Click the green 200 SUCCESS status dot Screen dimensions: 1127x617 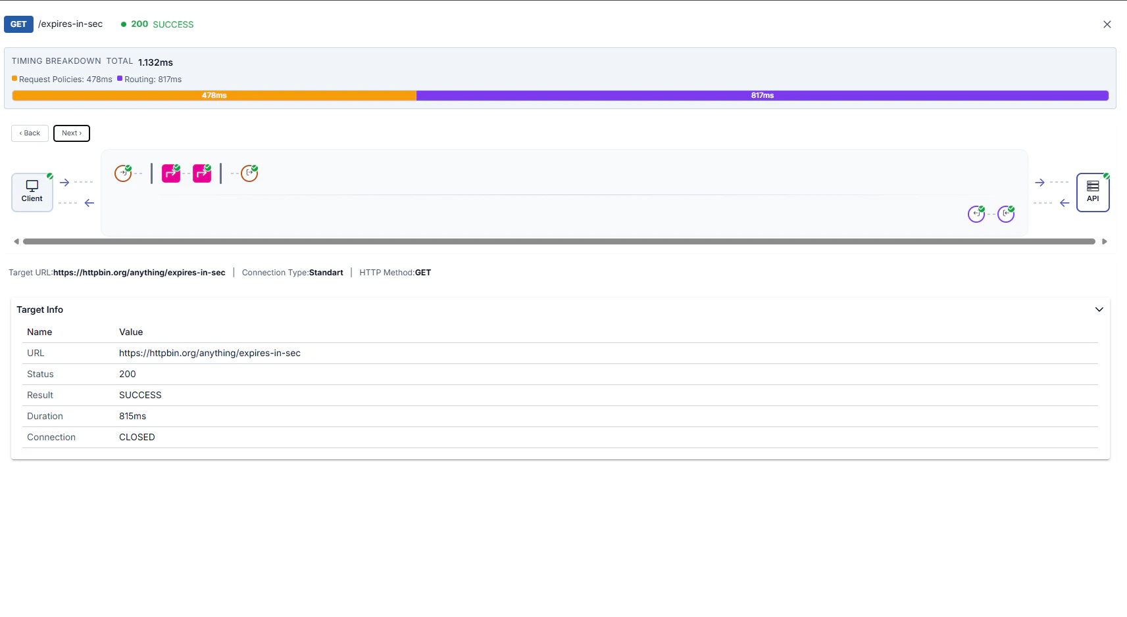pos(124,24)
